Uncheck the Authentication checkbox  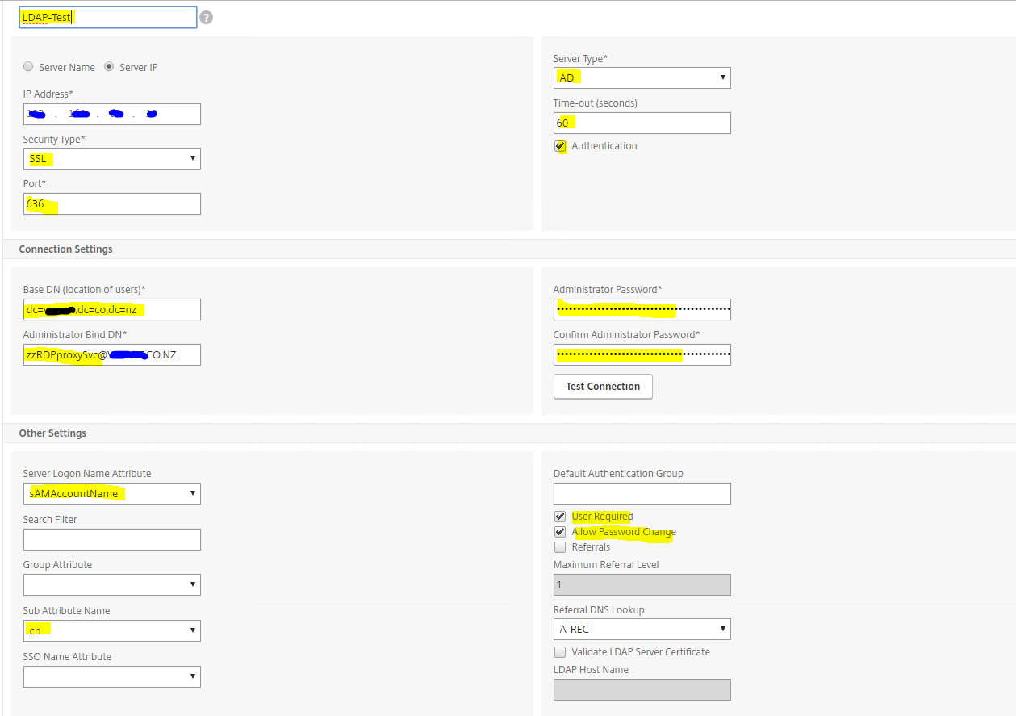point(560,146)
